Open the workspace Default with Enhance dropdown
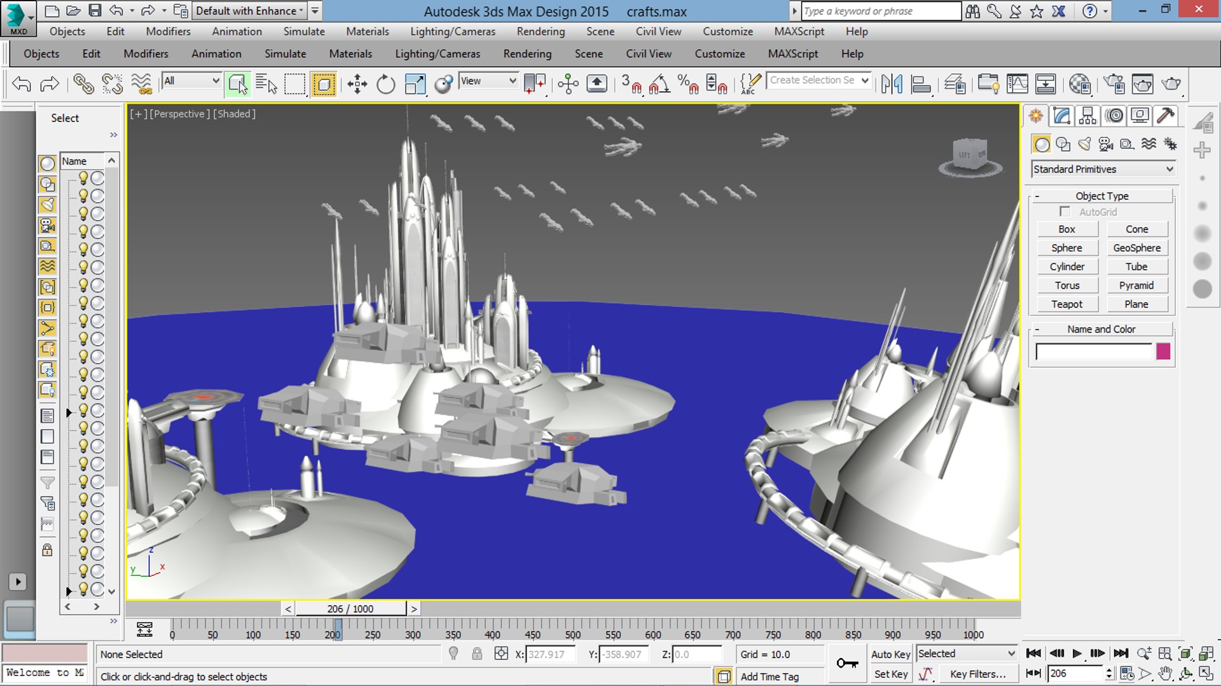 point(250,11)
